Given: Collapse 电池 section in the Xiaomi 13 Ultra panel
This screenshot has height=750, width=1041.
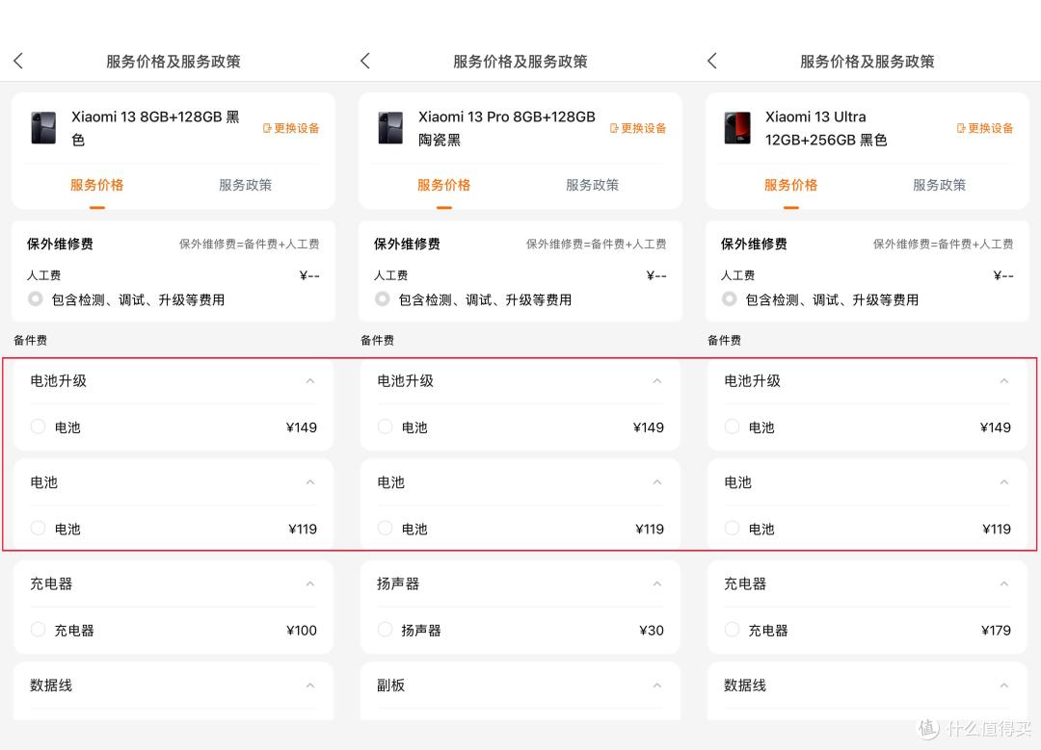Looking at the screenshot, I should [x=1003, y=482].
